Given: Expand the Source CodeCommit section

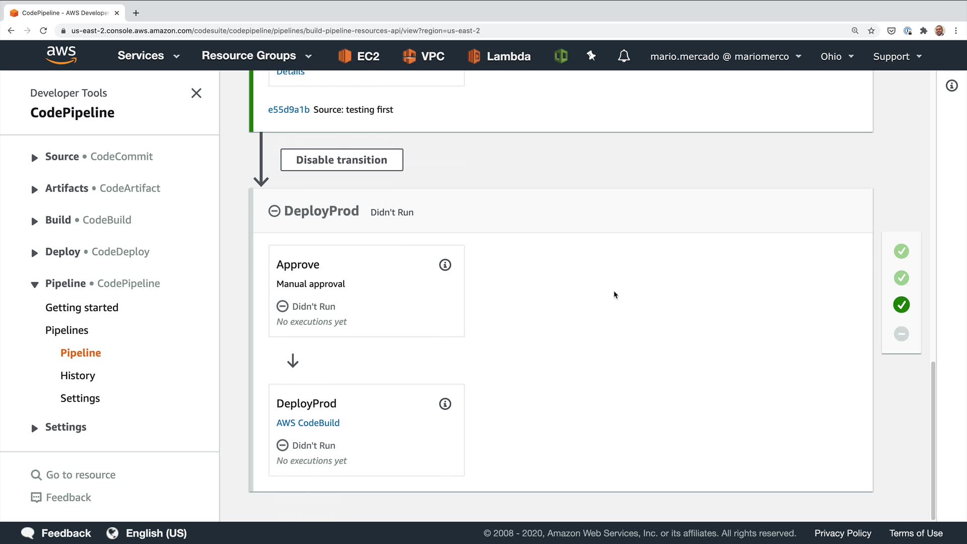Looking at the screenshot, I should 34,158.
